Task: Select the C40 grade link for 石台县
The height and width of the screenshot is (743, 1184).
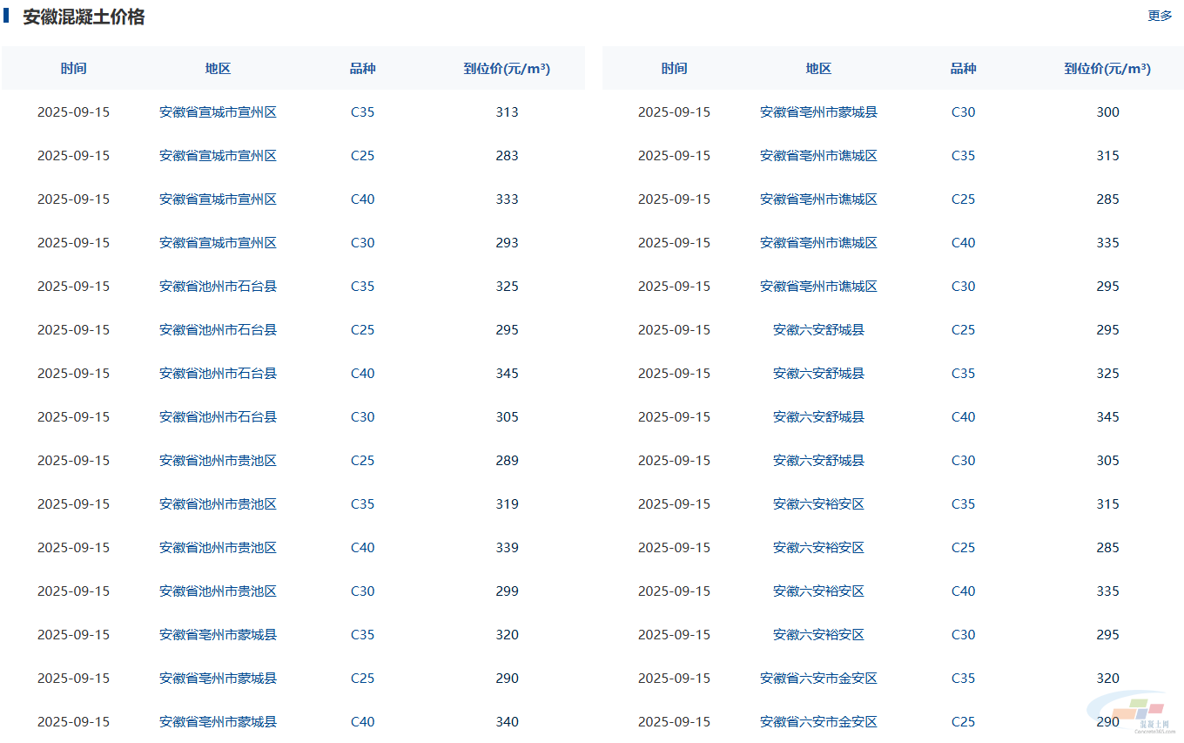Action: tap(362, 374)
